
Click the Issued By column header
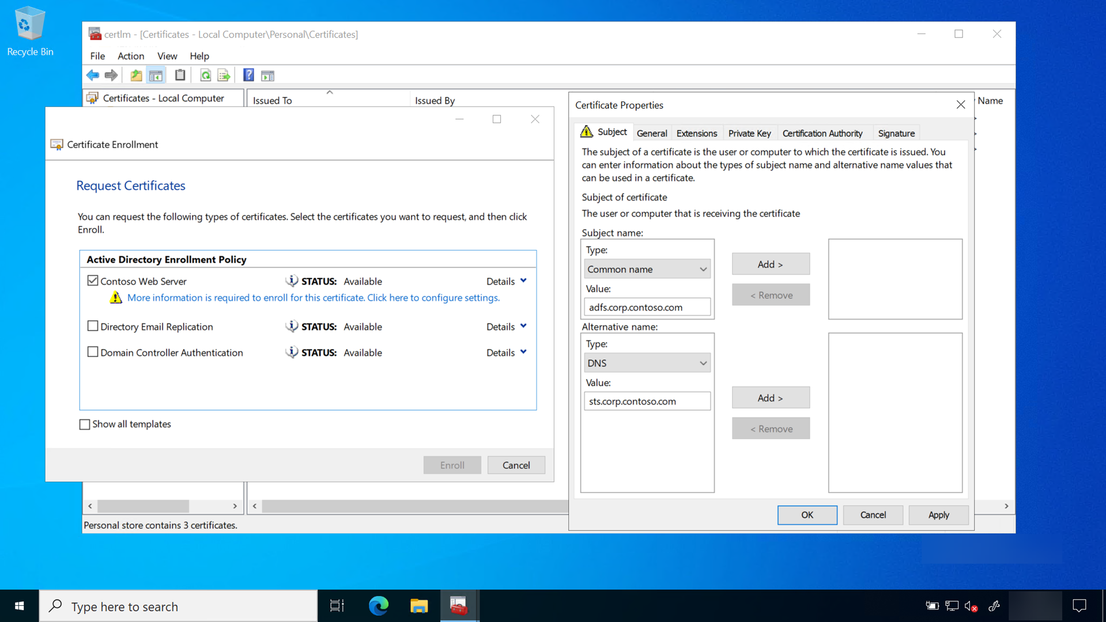click(x=490, y=100)
